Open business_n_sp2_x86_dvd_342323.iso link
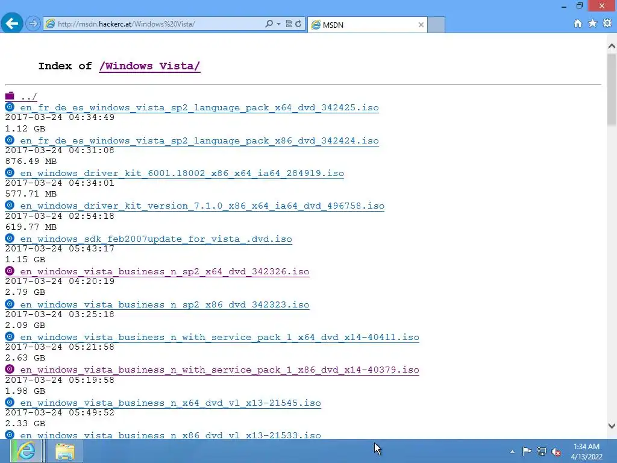 click(x=165, y=305)
